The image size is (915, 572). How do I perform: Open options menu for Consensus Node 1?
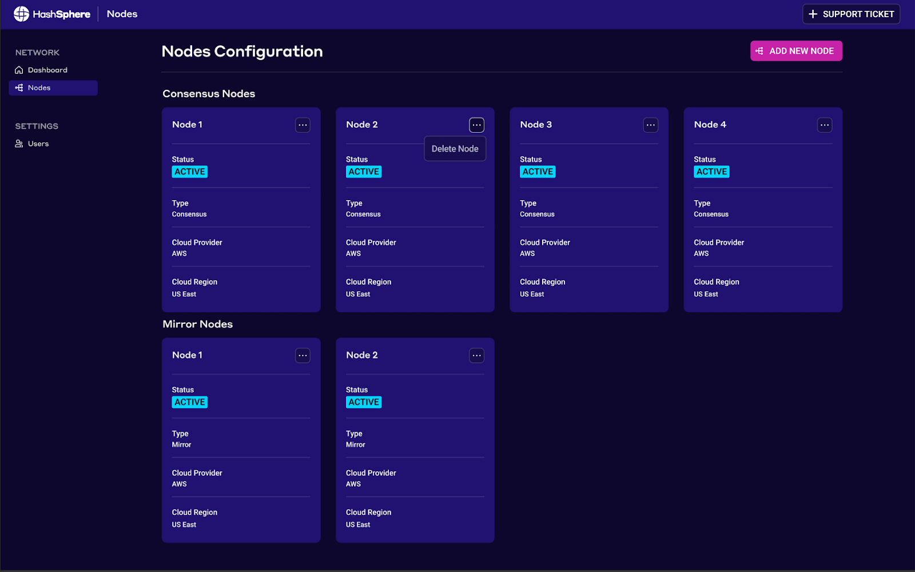(x=303, y=125)
